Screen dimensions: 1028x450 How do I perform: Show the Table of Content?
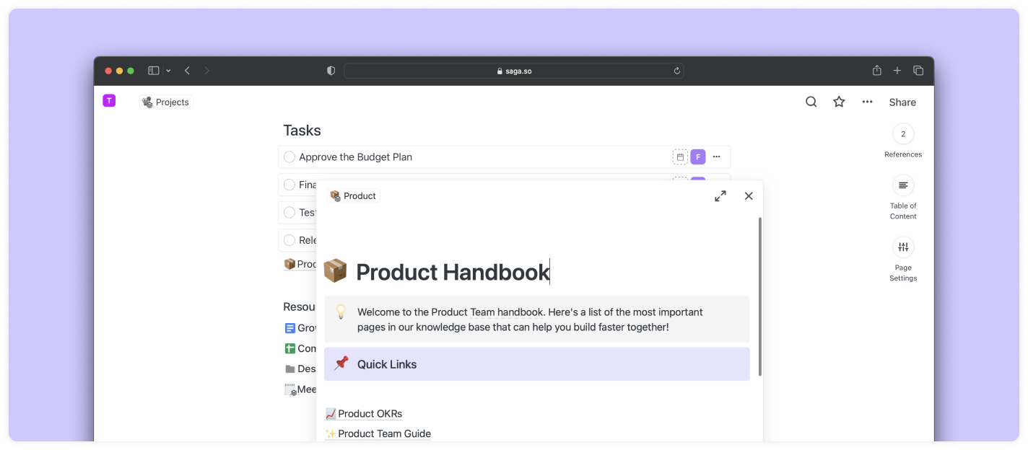coord(902,186)
